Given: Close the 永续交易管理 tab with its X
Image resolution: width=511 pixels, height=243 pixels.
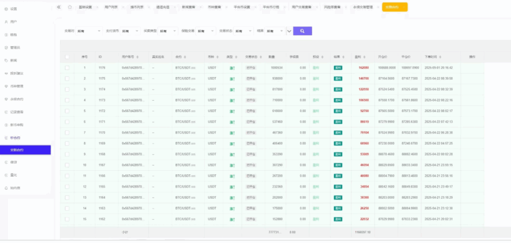Looking at the screenshot, I should (378, 7).
